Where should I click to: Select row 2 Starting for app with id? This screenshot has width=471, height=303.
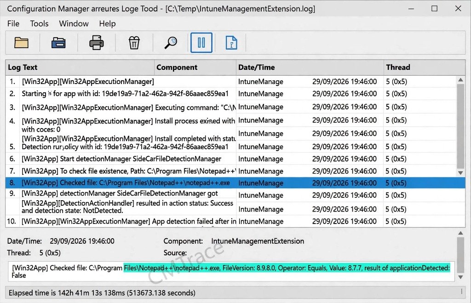[x=231, y=94]
